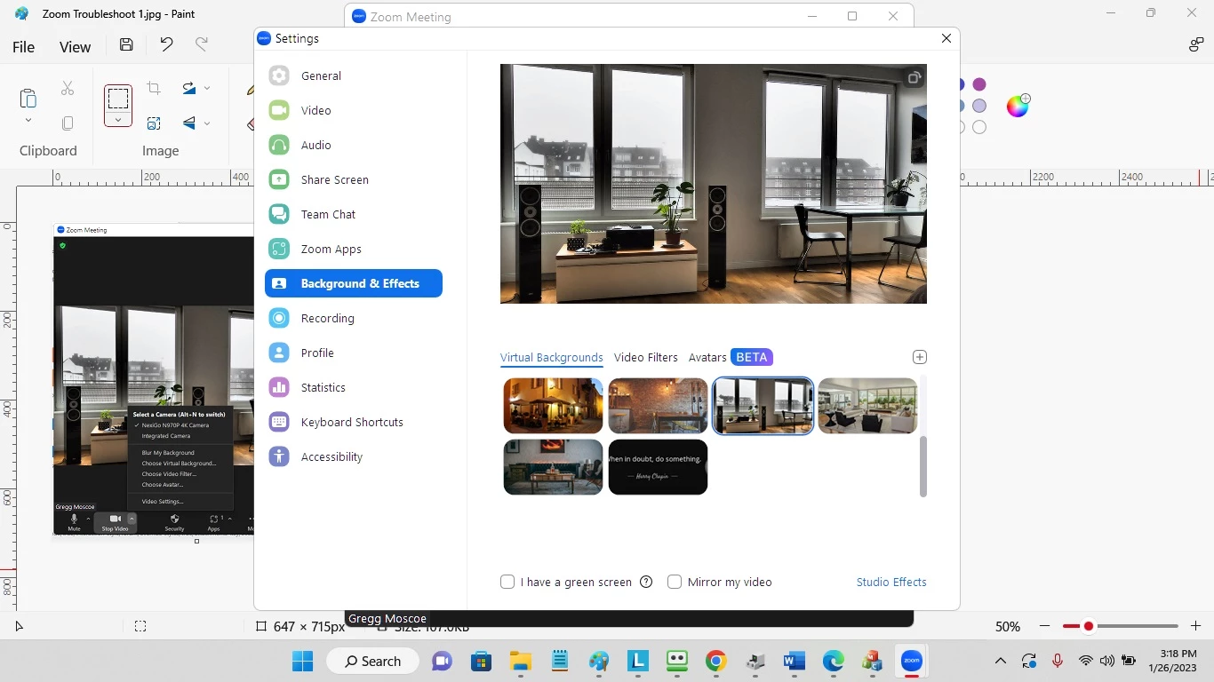This screenshot has height=682, width=1214.
Task: Expand the Flip options arrow
Action: point(207,123)
